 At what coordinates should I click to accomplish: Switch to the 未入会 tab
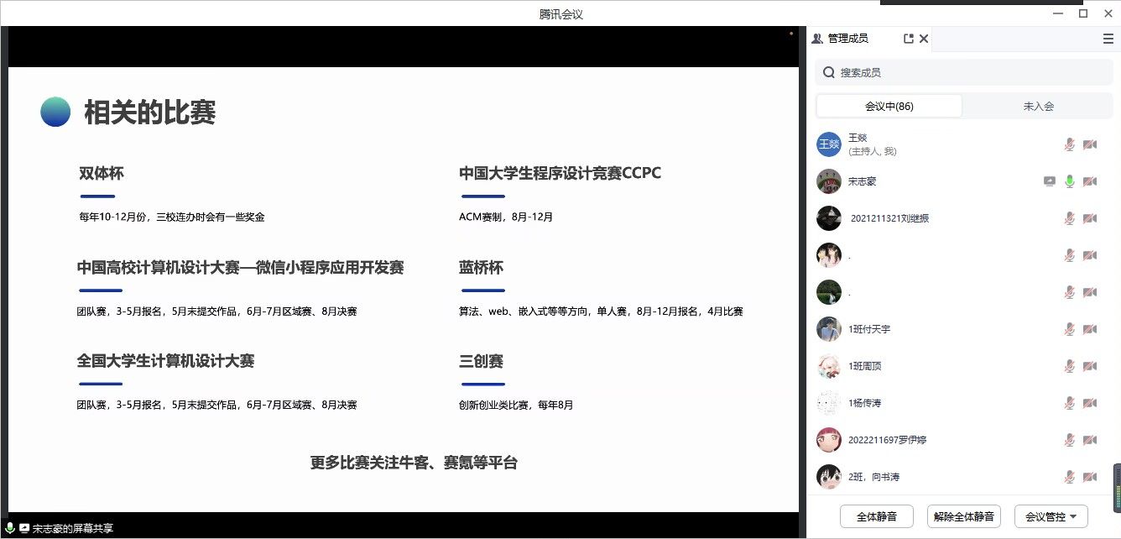point(1038,107)
